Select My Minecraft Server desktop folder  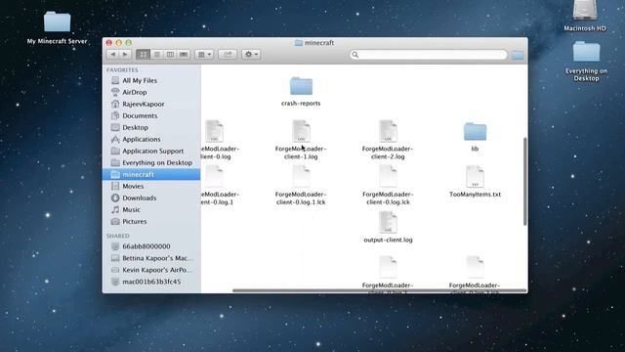click(x=57, y=22)
